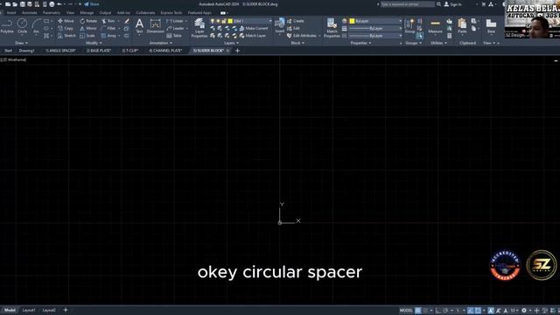The image size is (560, 315).
Task: Toggle polar tracking in status bar
Action: click(445, 311)
